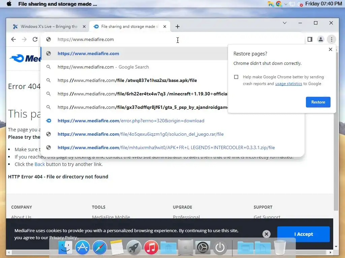Open the Chrome profile avatar icon

point(321,39)
